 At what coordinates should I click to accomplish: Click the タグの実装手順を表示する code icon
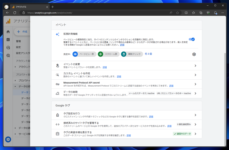(58, 134)
